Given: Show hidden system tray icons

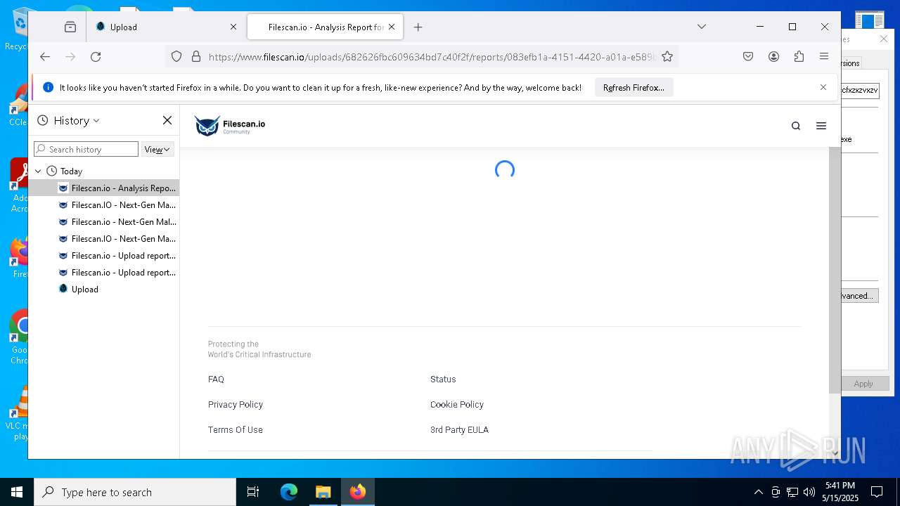Looking at the screenshot, I should (x=758, y=492).
